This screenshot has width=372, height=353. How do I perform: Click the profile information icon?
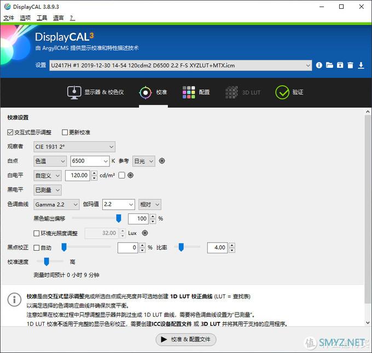coord(319,65)
